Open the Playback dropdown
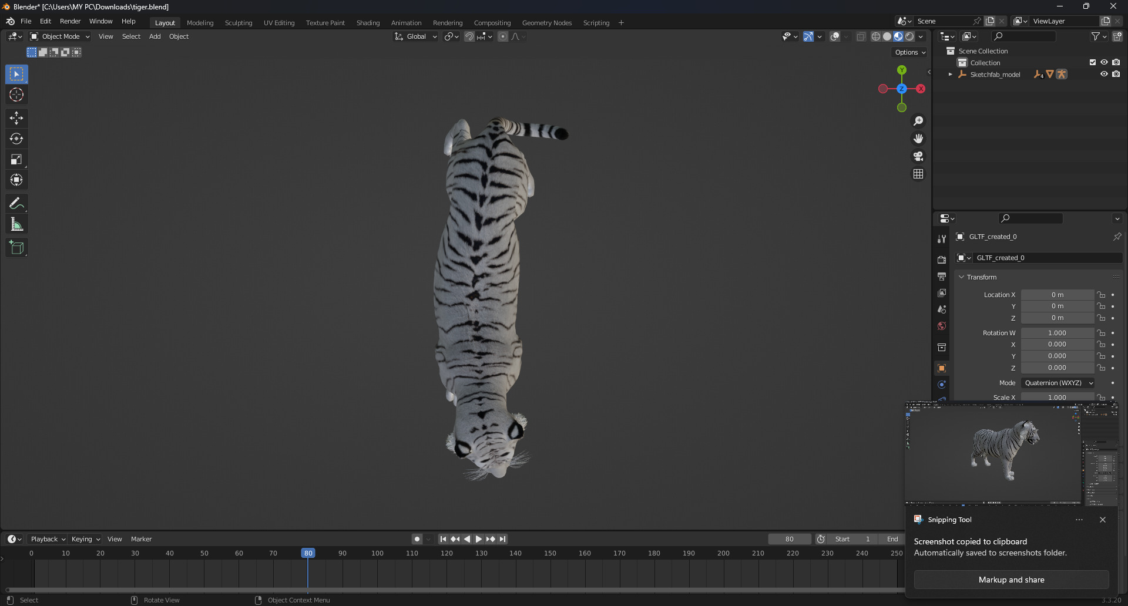Viewport: 1128px width, 606px height. pyautogui.click(x=48, y=539)
